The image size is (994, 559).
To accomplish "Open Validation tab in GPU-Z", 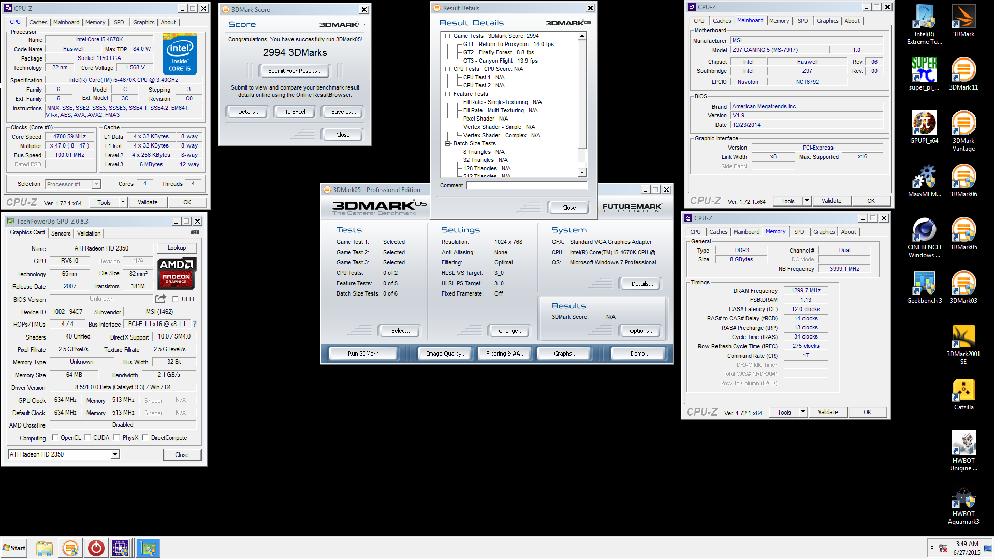I will point(89,233).
